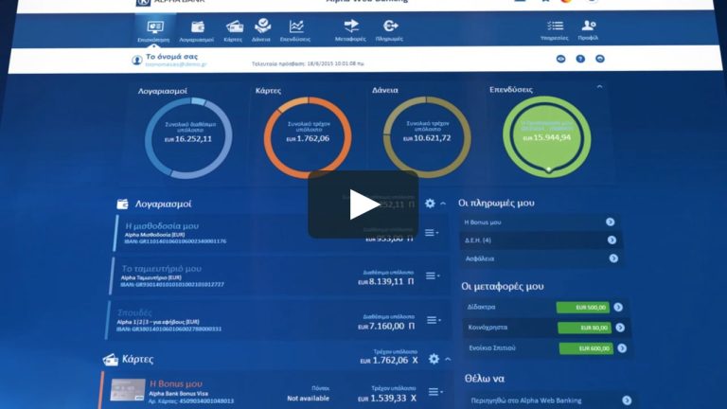This screenshot has height=409, width=727.
Task: Click the balance EUR 7.160,00
Action: click(386, 326)
